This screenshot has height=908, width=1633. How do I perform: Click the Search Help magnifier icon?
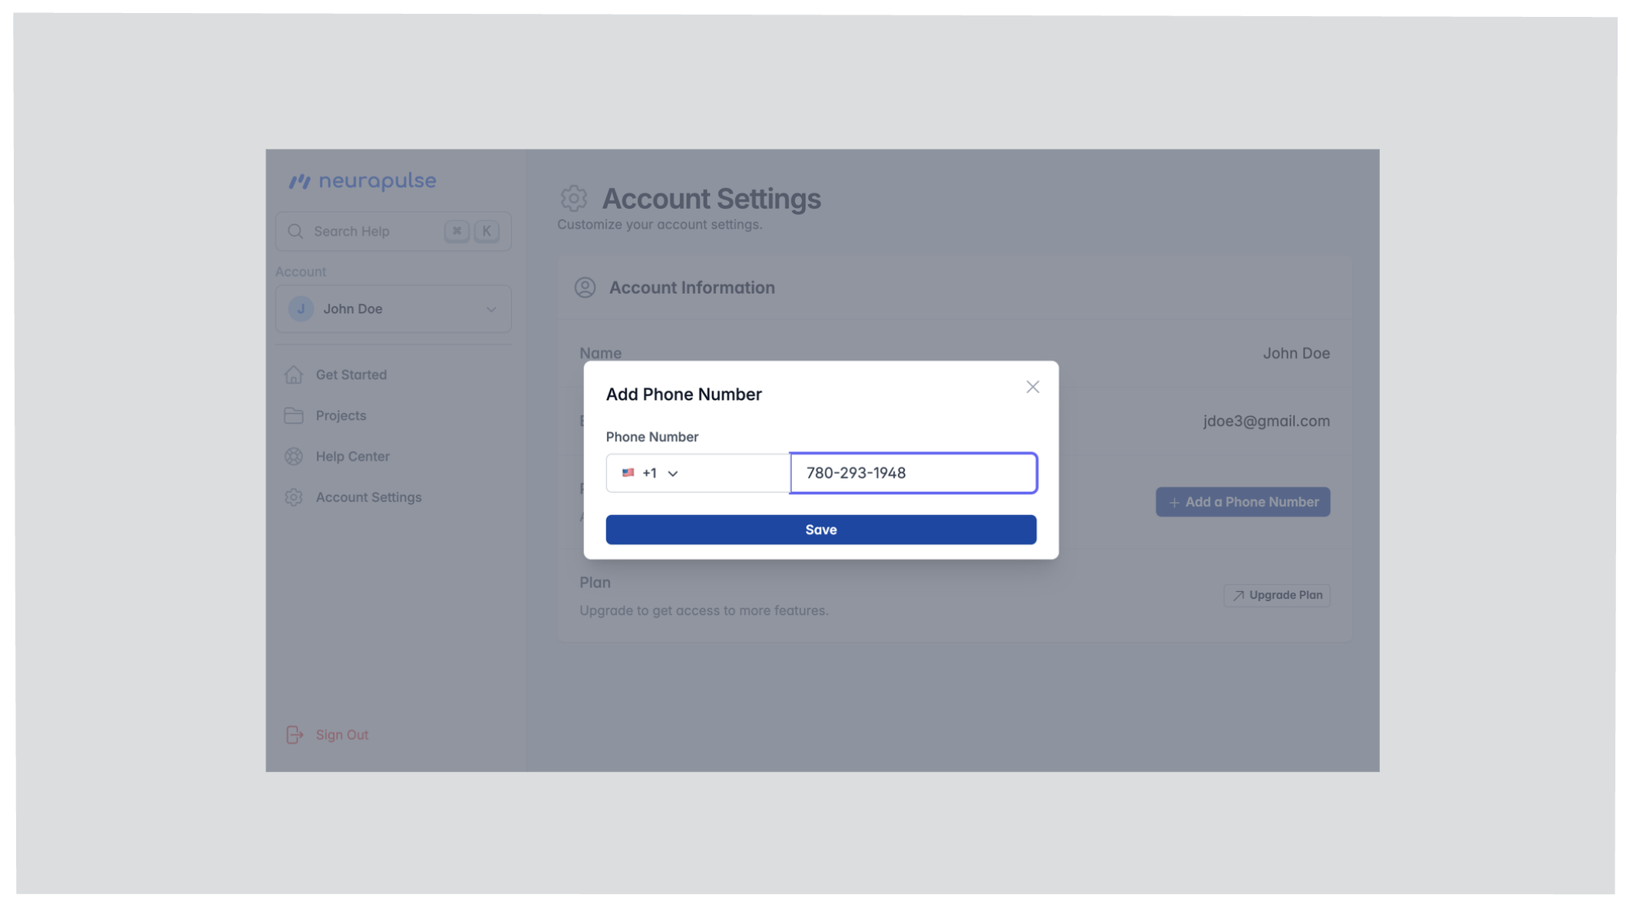[295, 231]
